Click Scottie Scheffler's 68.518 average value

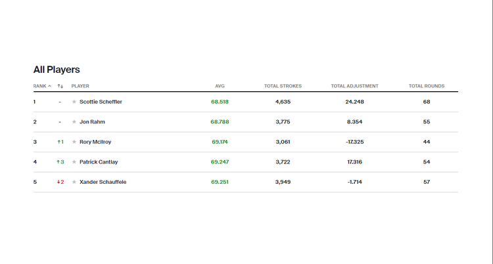(x=220, y=102)
